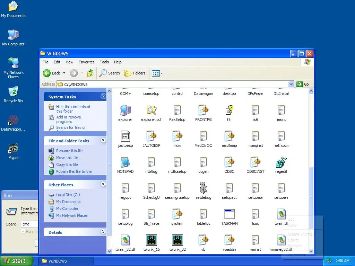Select the msdfmap file icon
Image resolution: width=355 pixels, height=266 pixels.
(x=230, y=136)
